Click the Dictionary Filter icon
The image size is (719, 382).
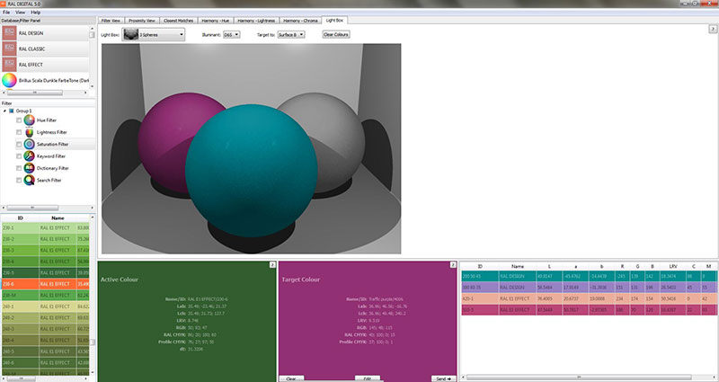[30, 168]
